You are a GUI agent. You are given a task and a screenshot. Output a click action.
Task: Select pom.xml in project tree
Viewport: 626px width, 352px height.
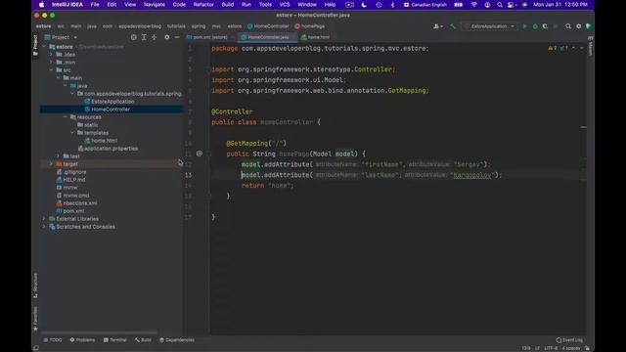point(73,211)
